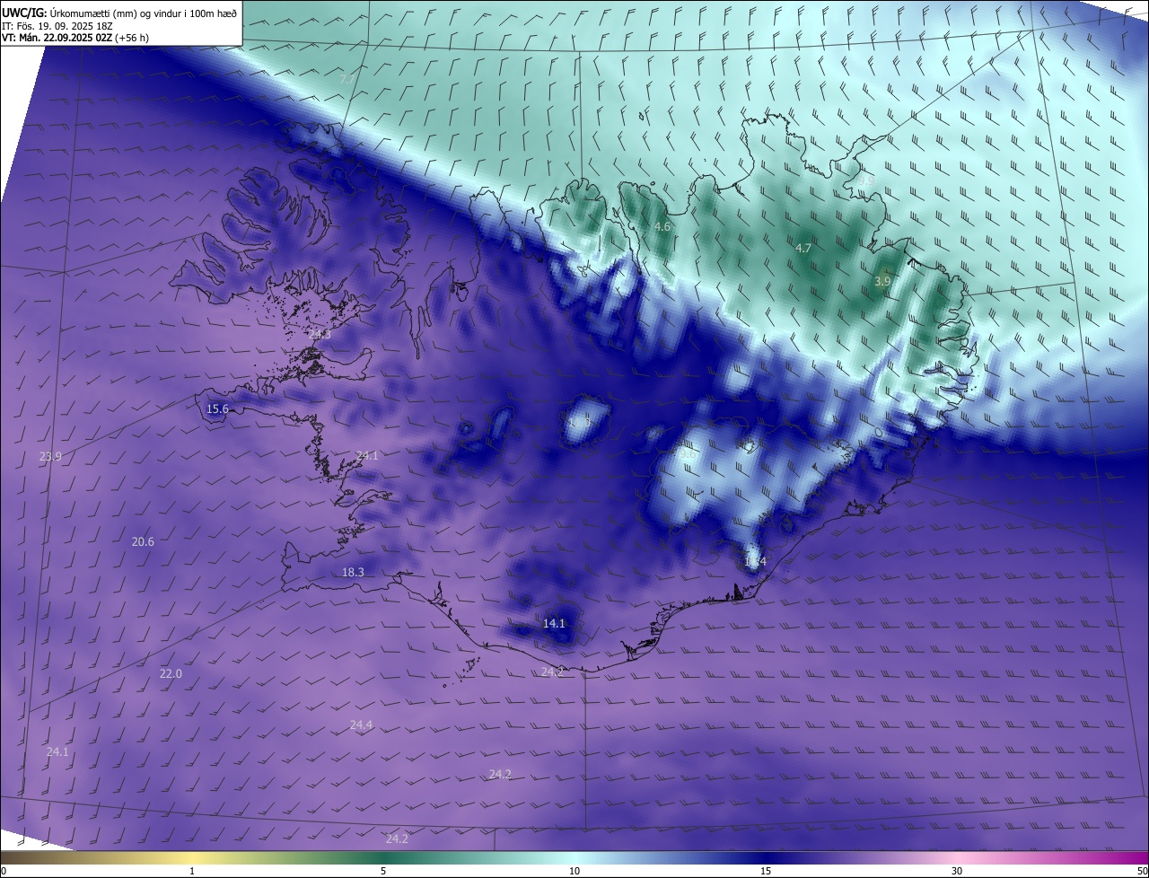The image size is (1149, 878).
Task: Click the color scale tick labeled 0
Action: coord(4,871)
